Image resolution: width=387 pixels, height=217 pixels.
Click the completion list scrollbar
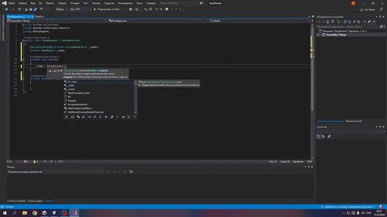point(135,97)
